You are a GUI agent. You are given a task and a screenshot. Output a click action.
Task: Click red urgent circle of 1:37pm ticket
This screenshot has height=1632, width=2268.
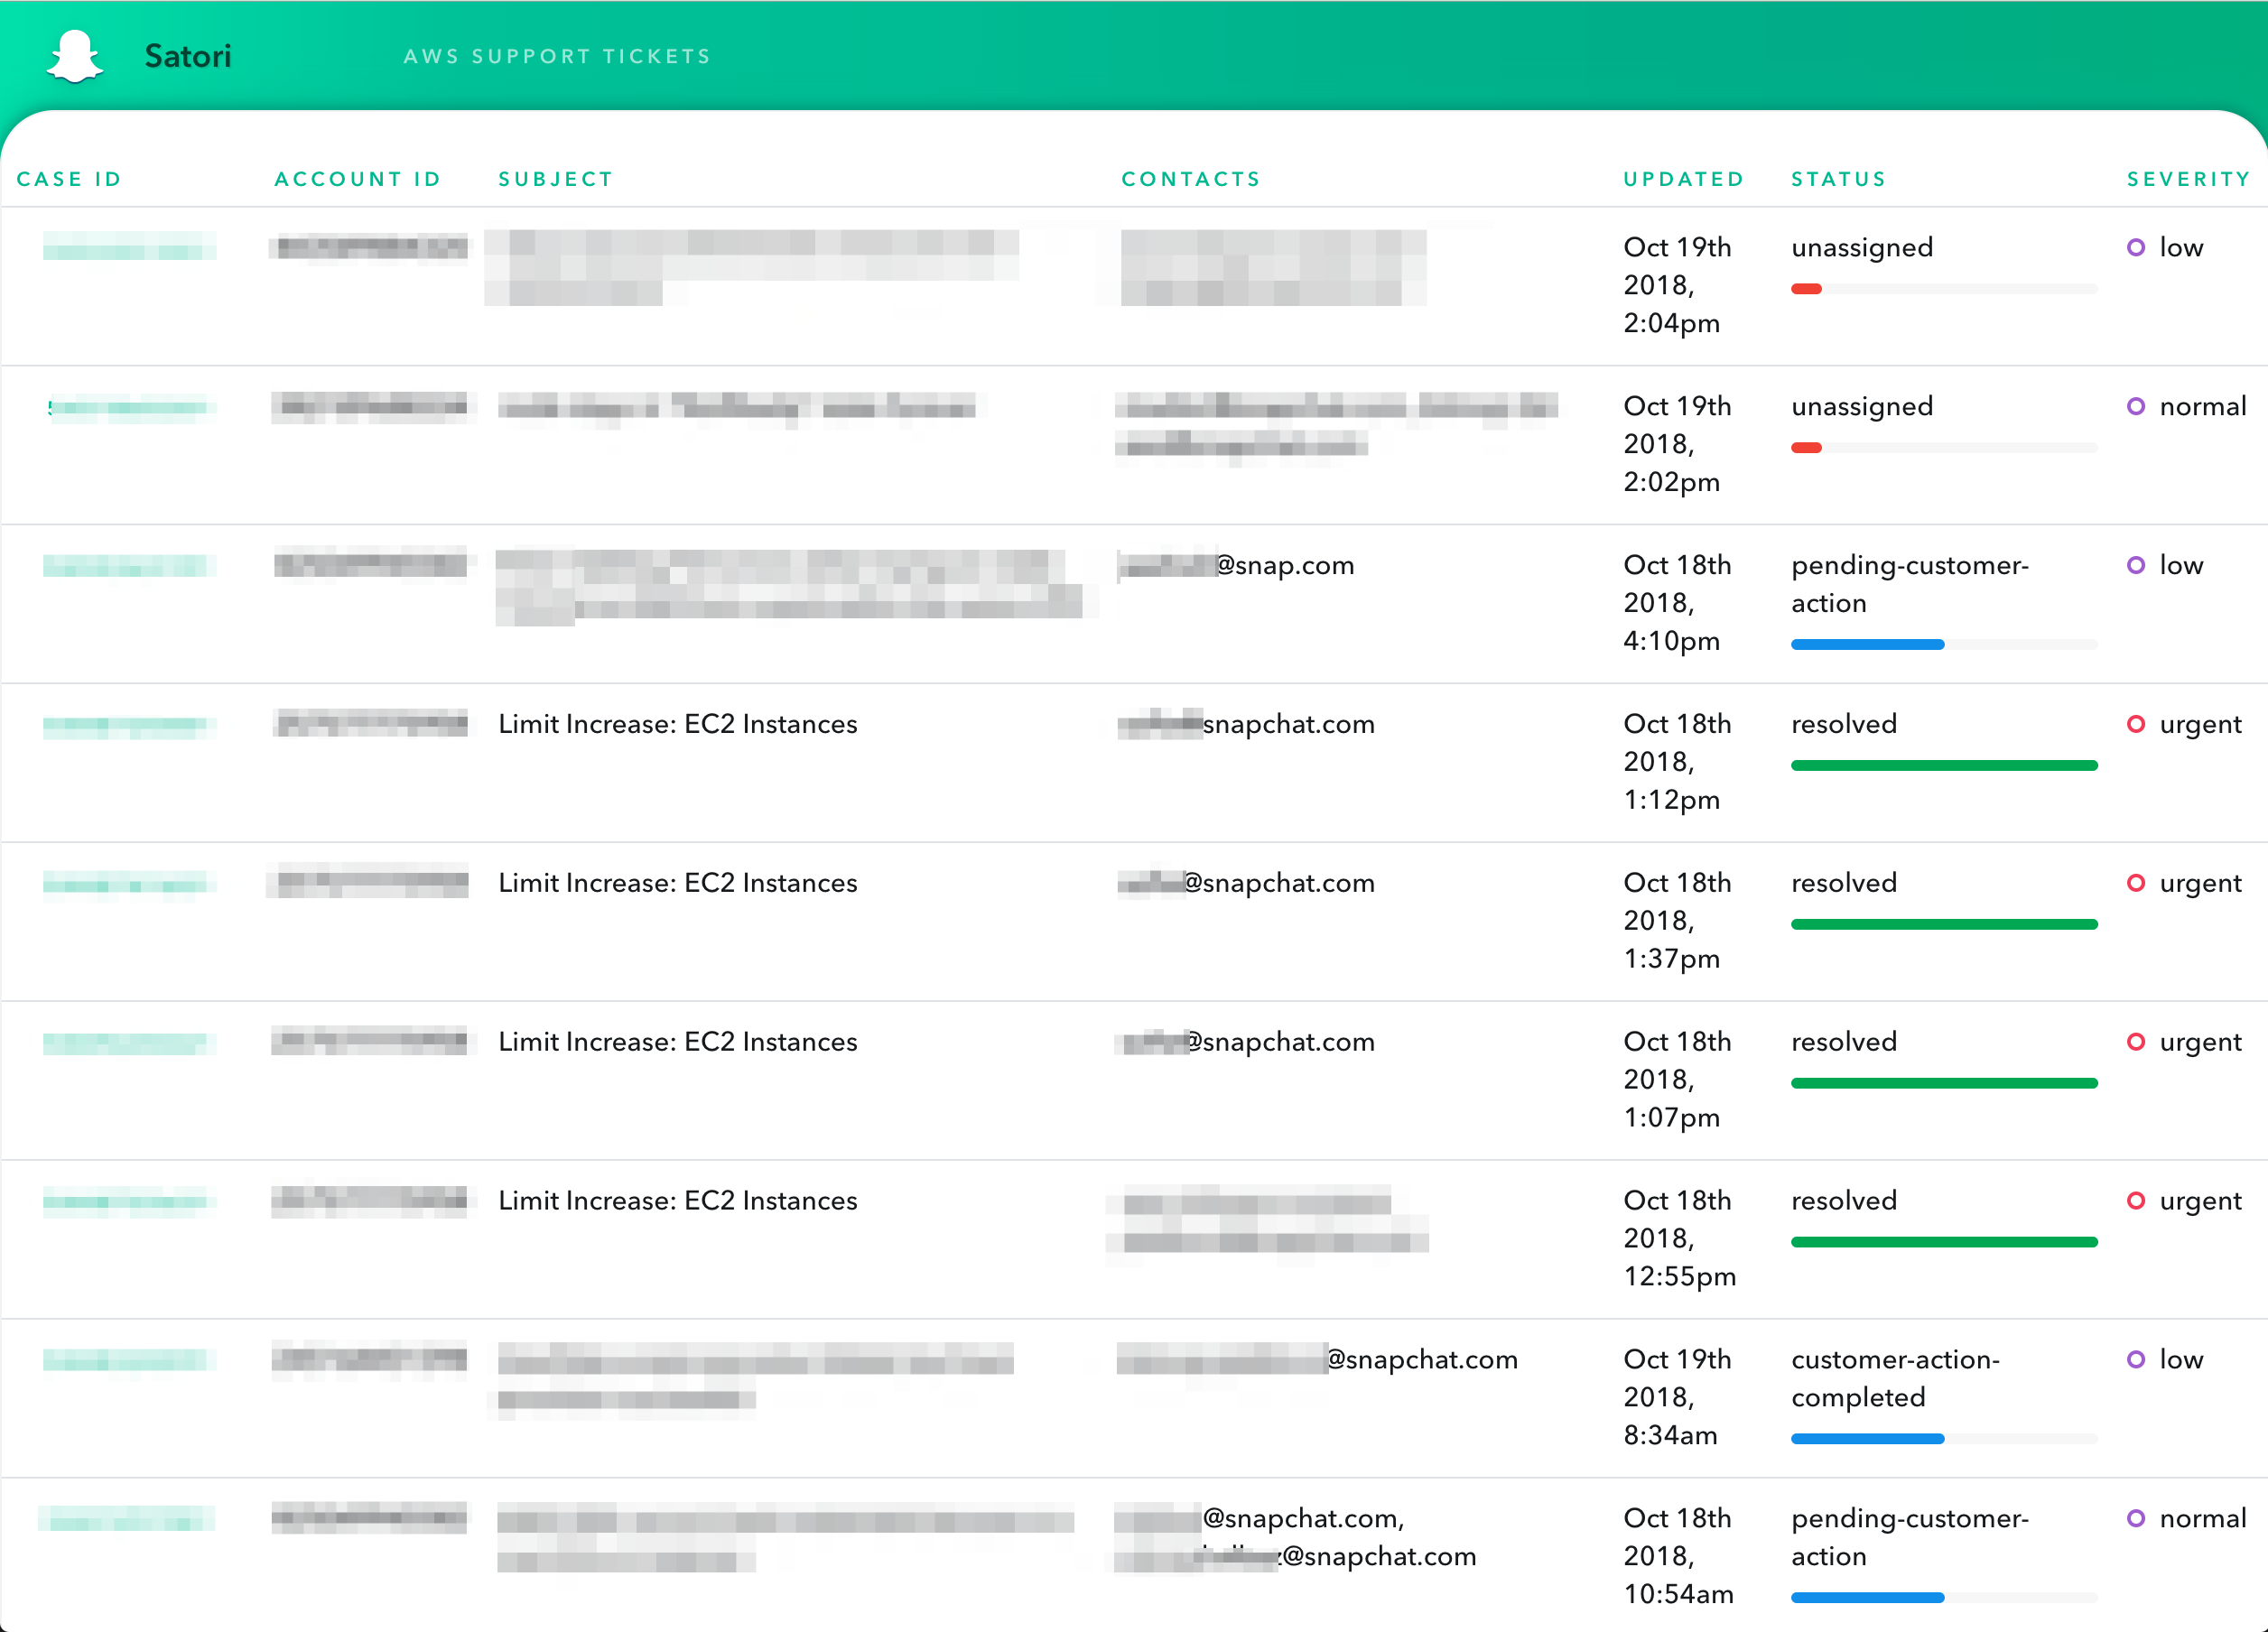click(x=2135, y=883)
